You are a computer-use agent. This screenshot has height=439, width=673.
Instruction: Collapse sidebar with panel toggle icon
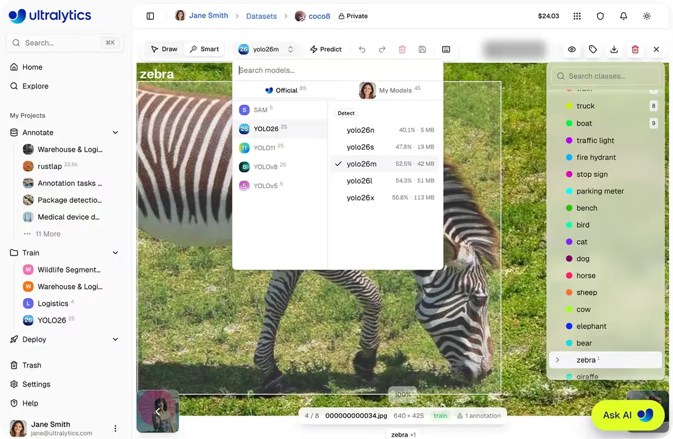pyautogui.click(x=150, y=16)
